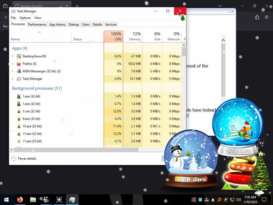Image resolution: width=273 pixels, height=205 pixels.
Task: Click the icon next to 10.exe (32 bit)
Action: point(19,126)
